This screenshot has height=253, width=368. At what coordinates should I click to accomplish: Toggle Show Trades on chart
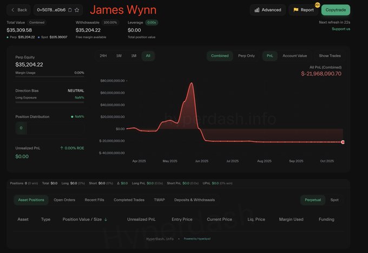coord(330,56)
